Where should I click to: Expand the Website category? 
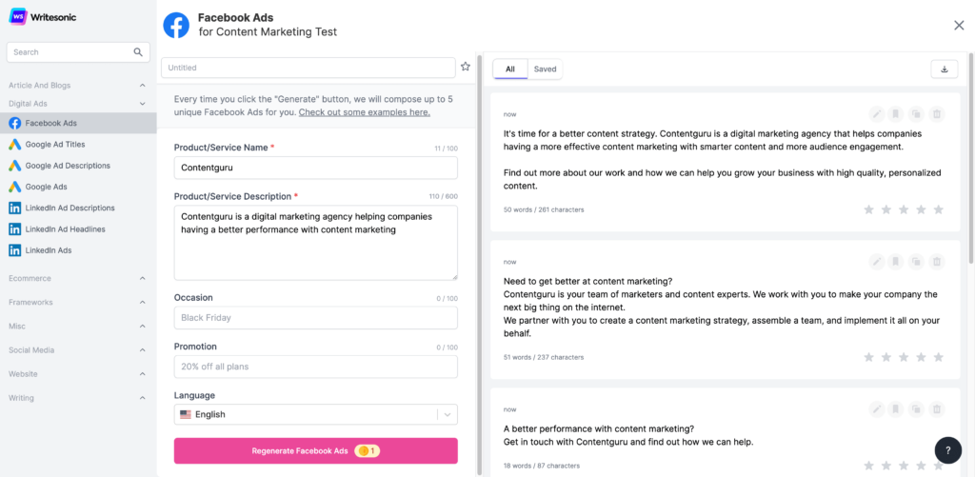143,374
